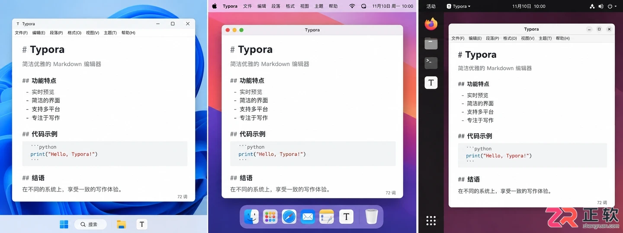Open the Trash in the macOS dock
This screenshot has height=233, width=623.
371,217
